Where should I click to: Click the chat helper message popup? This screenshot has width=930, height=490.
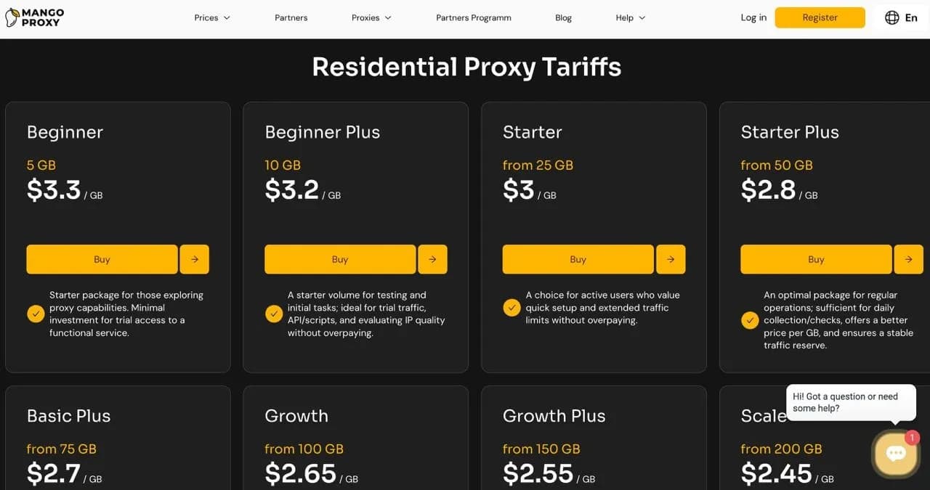tap(850, 402)
